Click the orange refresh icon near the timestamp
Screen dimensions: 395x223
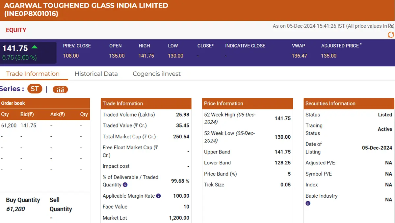click(x=391, y=35)
